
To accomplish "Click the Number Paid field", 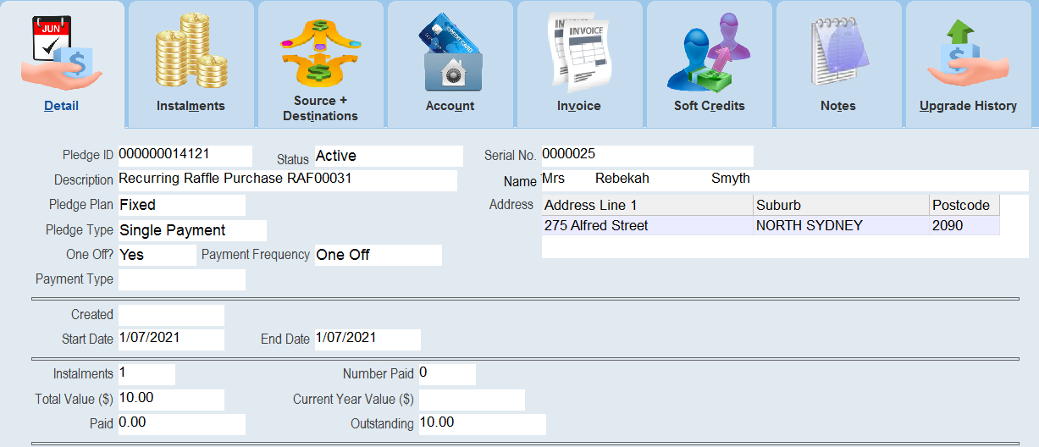I will point(447,374).
